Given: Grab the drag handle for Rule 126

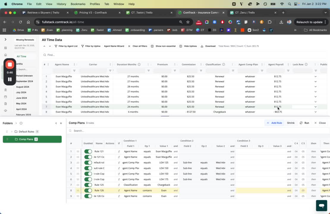Looking at the screenshot, I should 78,191.
